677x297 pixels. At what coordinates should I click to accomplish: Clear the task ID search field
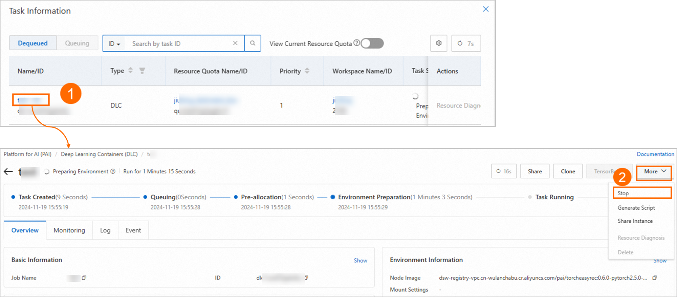(235, 43)
